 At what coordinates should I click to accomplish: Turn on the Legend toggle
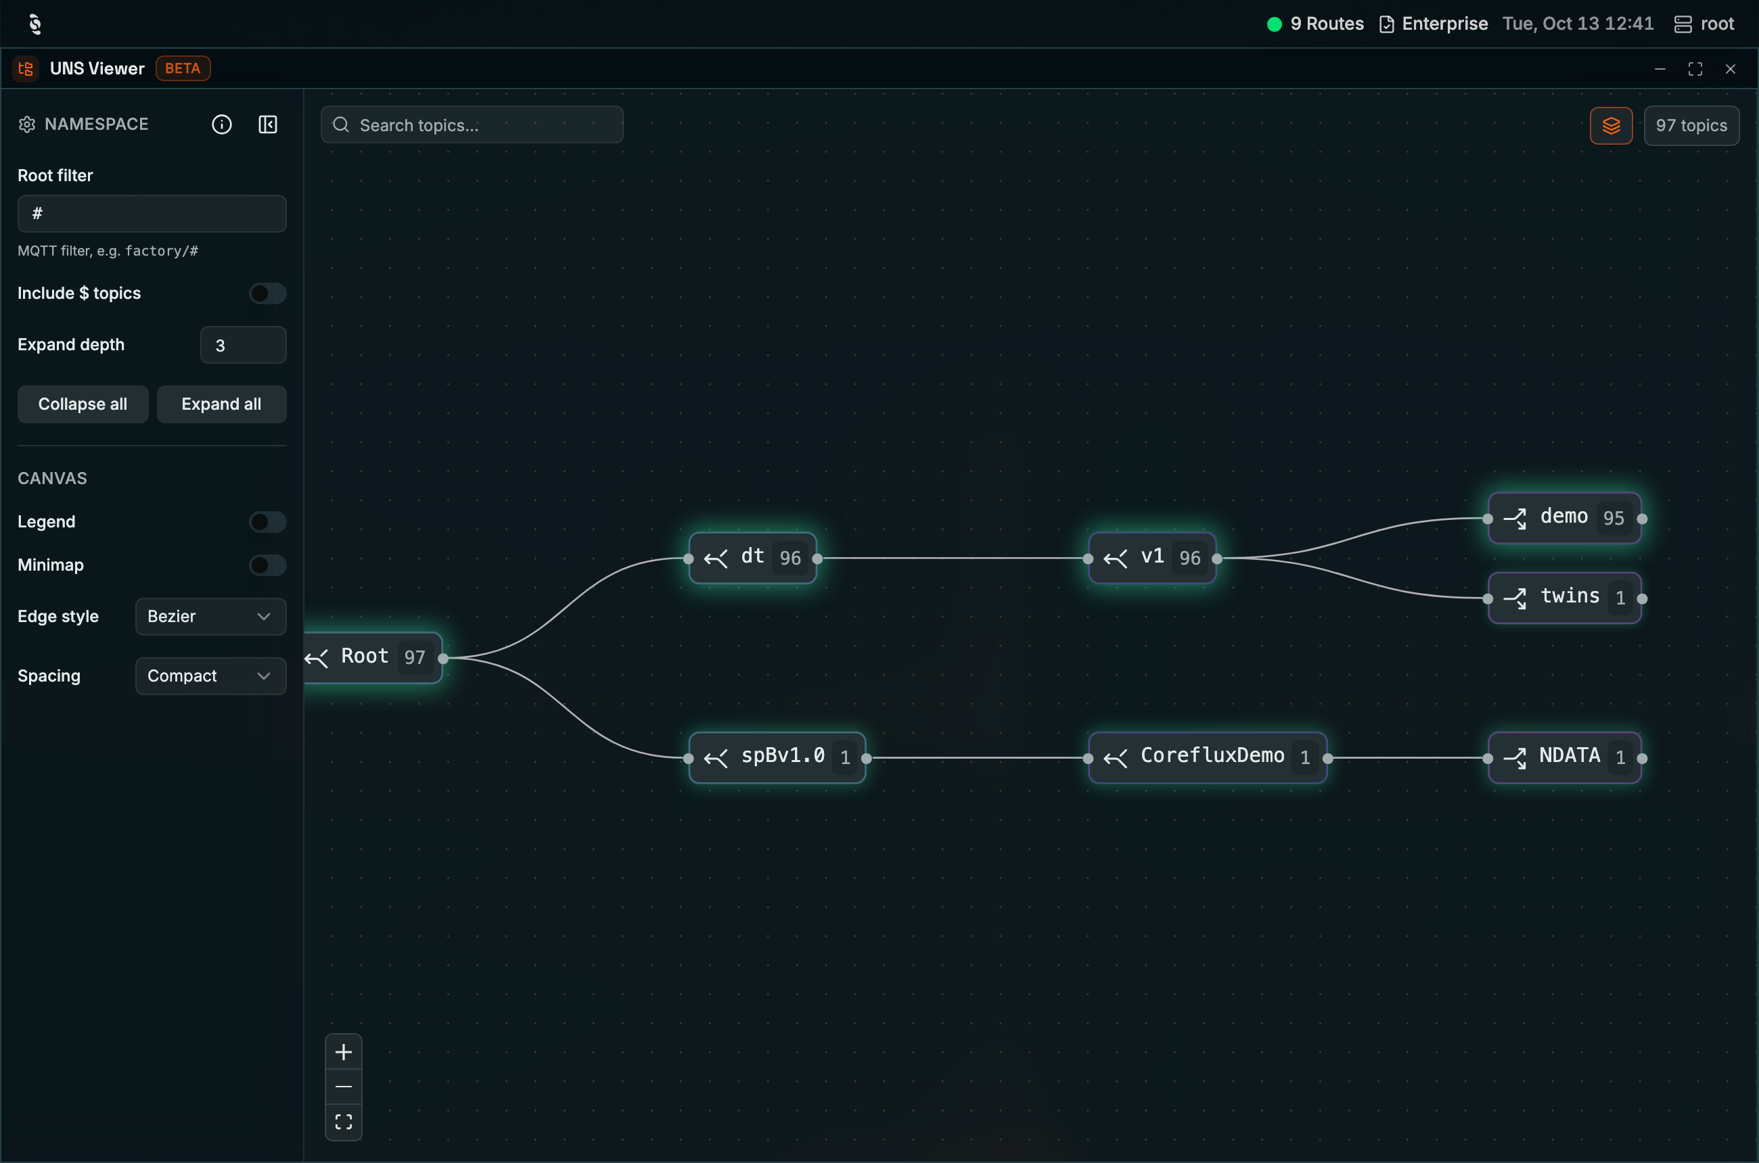pos(267,521)
